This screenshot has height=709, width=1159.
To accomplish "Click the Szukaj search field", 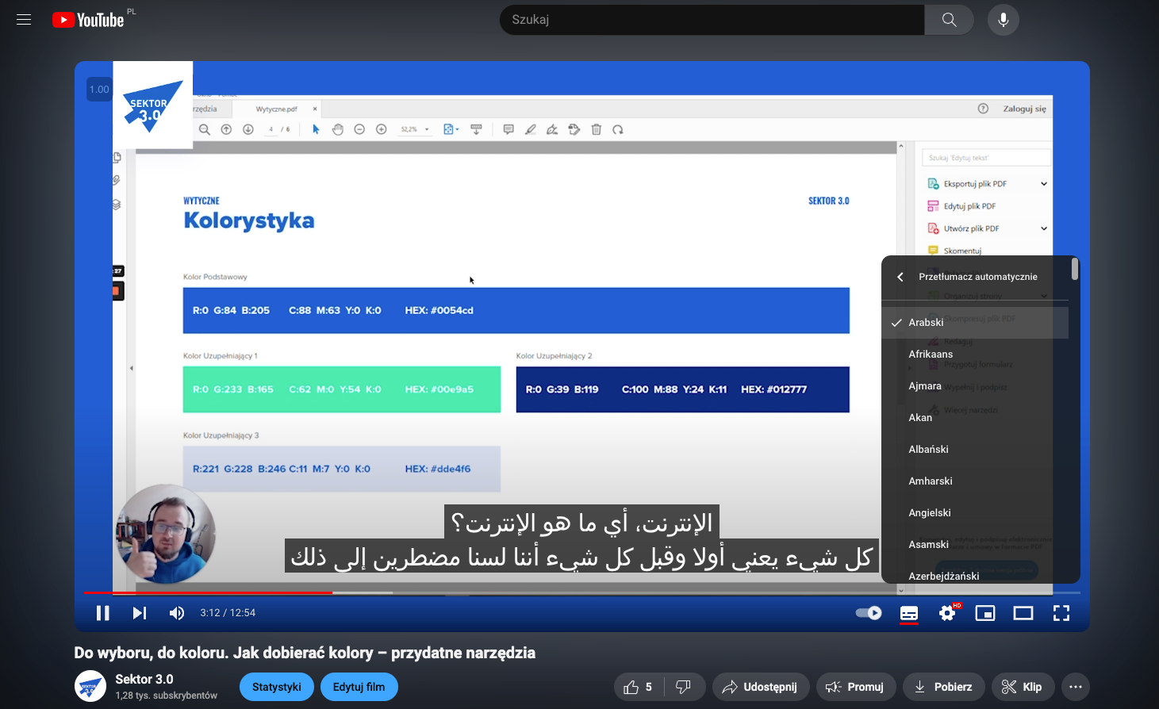I will point(711,20).
